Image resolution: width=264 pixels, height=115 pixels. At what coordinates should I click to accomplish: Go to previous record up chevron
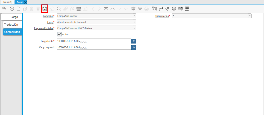point(113,9)
